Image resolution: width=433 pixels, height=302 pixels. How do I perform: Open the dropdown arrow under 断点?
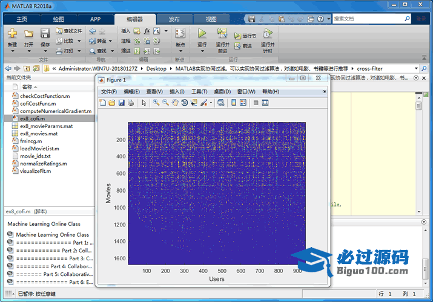click(180, 51)
